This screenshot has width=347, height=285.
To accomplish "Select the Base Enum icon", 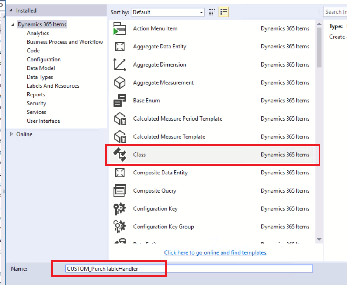I will coord(120,101).
